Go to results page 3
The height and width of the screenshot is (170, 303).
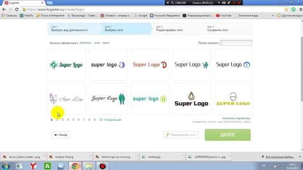[62, 119]
